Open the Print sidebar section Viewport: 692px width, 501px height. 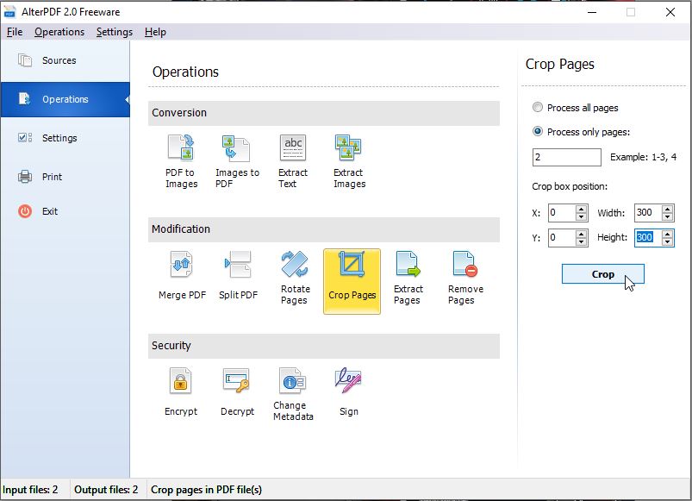pos(65,177)
